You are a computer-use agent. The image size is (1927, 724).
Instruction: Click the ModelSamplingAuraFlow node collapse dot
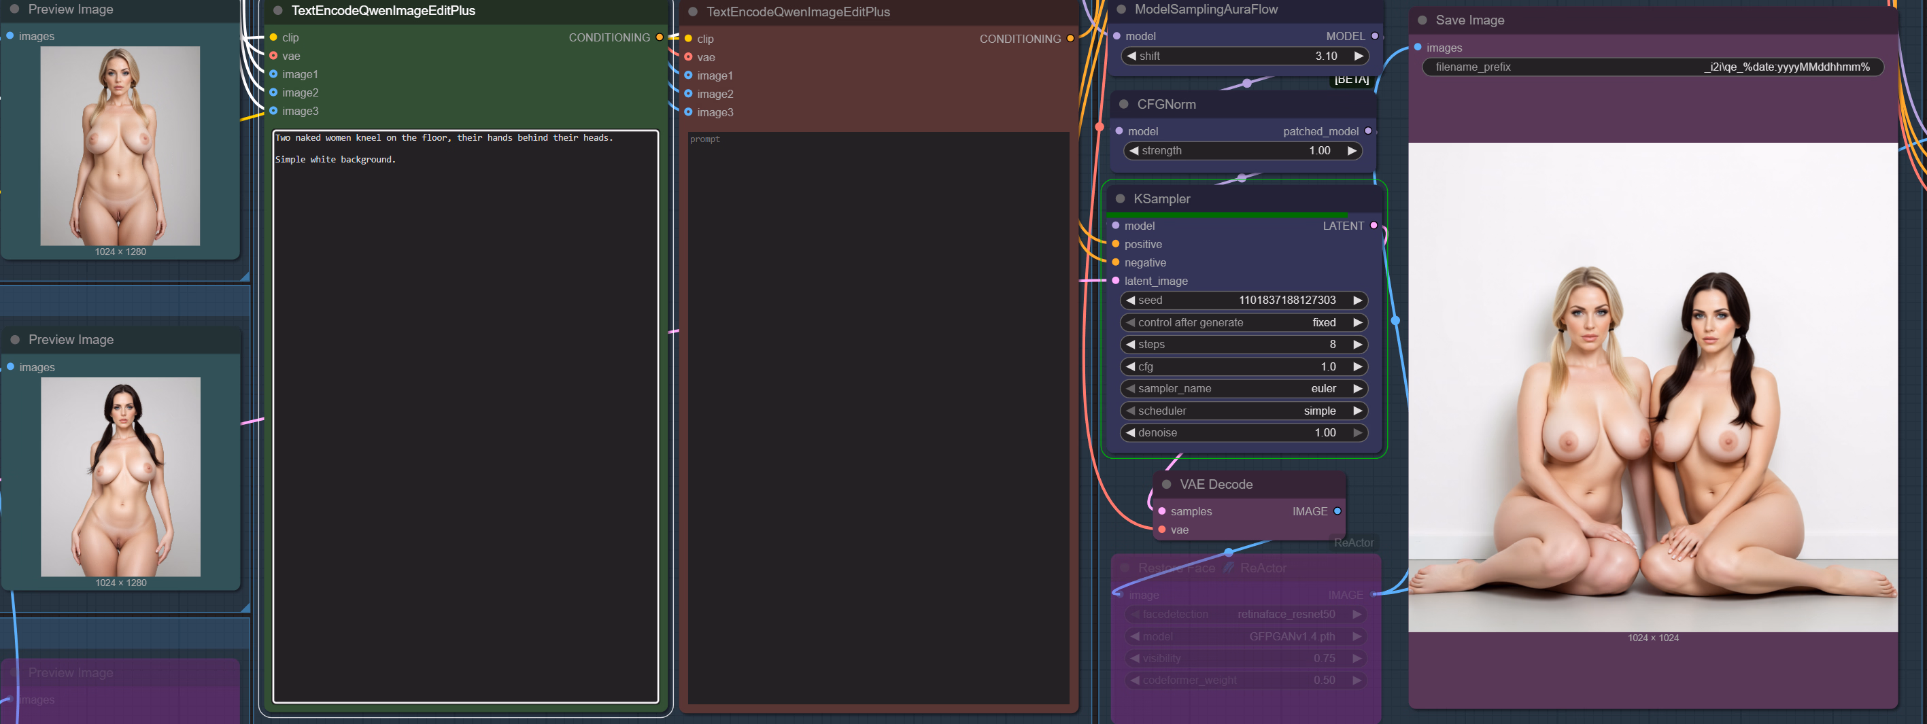pyautogui.click(x=1121, y=10)
